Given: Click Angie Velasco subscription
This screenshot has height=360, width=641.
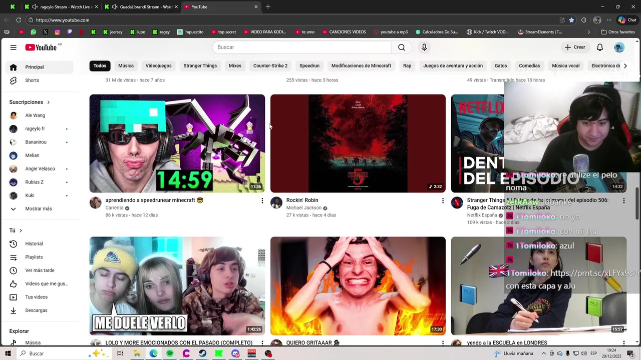Looking at the screenshot, I should click(x=39, y=169).
